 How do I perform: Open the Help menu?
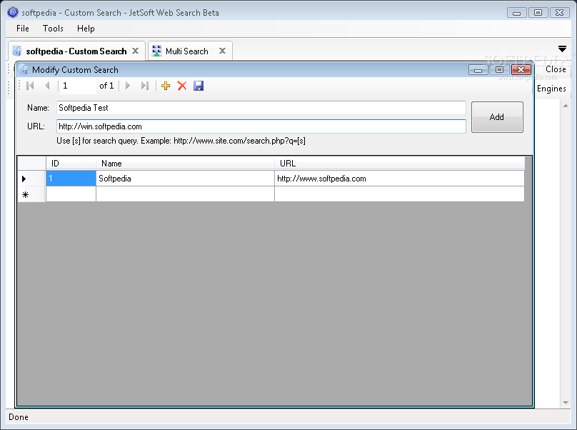click(86, 29)
